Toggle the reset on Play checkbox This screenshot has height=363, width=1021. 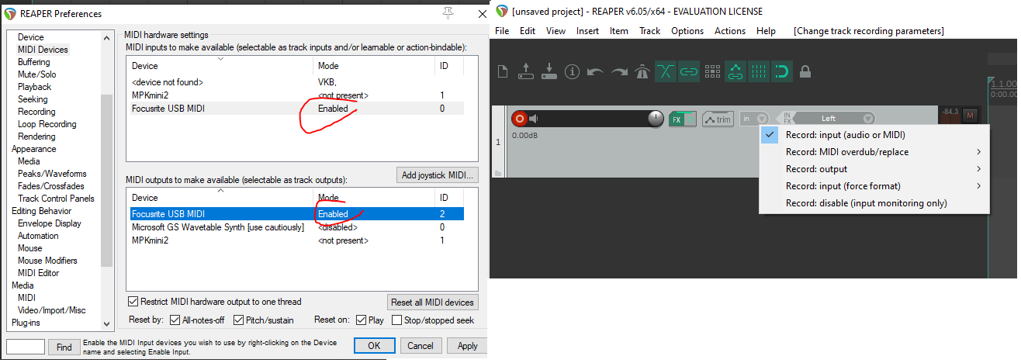click(361, 320)
